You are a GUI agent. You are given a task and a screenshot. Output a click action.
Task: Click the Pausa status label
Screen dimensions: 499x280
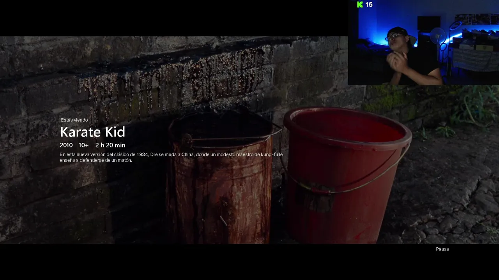coord(442,249)
